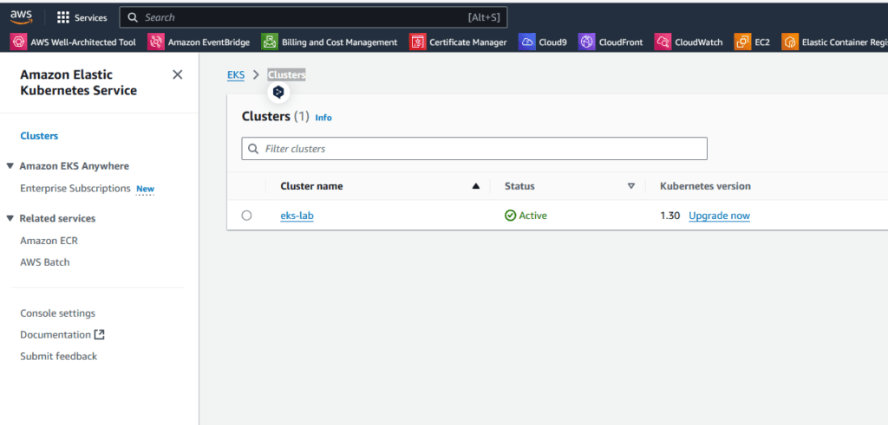This screenshot has width=888, height=425.
Task: Select the eks-lab cluster radio button
Action: pos(246,216)
